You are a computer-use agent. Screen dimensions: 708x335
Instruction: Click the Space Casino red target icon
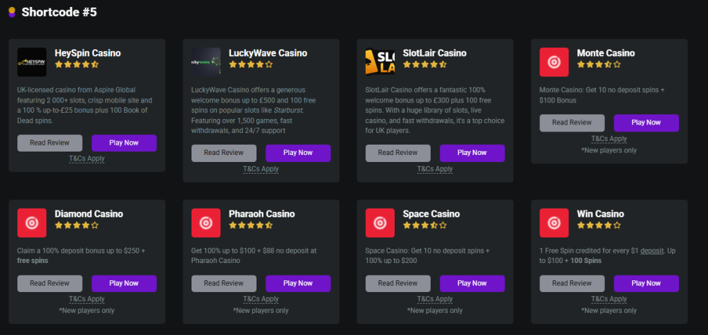click(x=380, y=223)
